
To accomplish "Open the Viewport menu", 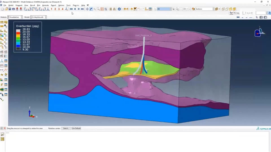I will 19,5.
